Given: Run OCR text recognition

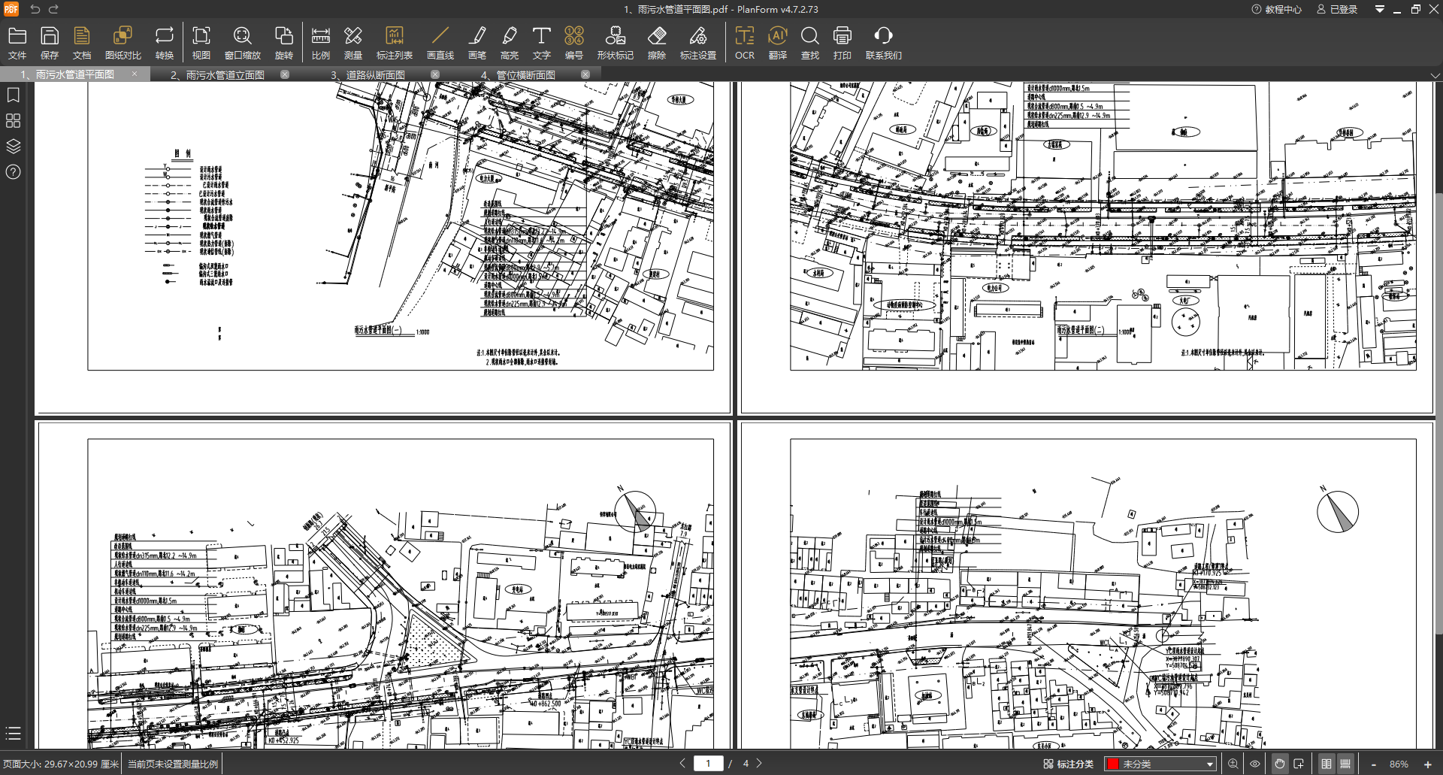Looking at the screenshot, I should pos(744,43).
